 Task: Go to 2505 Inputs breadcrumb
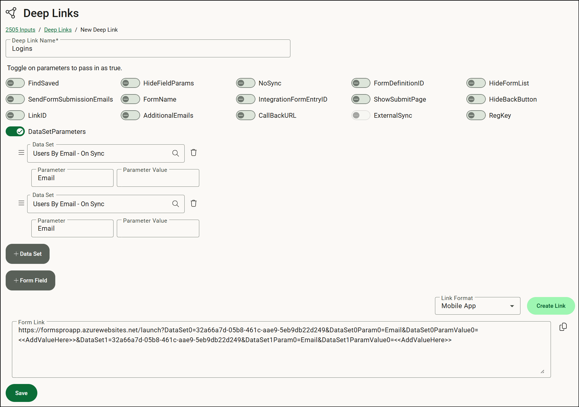(x=20, y=30)
